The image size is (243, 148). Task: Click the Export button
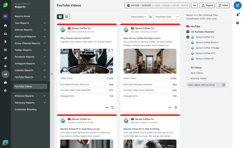tap(207, 5)
